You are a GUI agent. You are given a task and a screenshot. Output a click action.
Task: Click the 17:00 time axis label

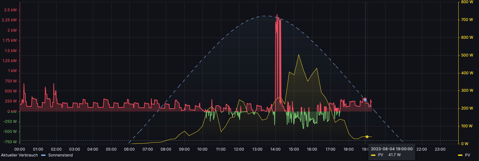coord(331,149)
